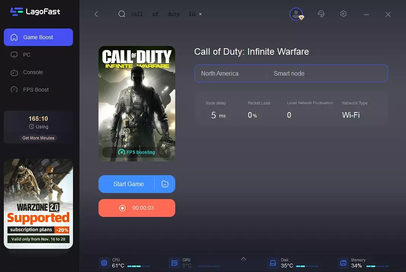Expand the hardware stats panel chevron
This screenshot has width=406, height=272.
pyautogui.click(x=244, y=259)
